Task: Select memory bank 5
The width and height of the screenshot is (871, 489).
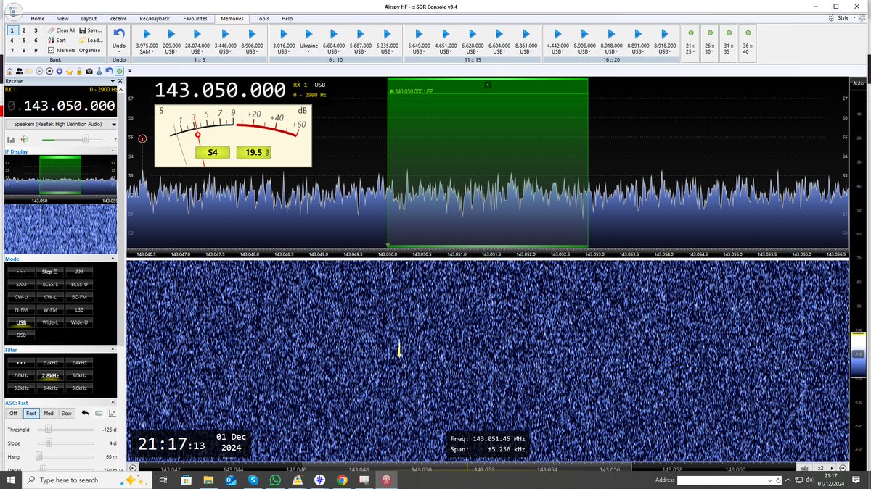Action: pyautogui.click(x=24, y=41)
